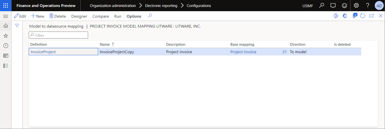
Task: Click the Edit button in action bar
Action: click(x=20, y=16)
